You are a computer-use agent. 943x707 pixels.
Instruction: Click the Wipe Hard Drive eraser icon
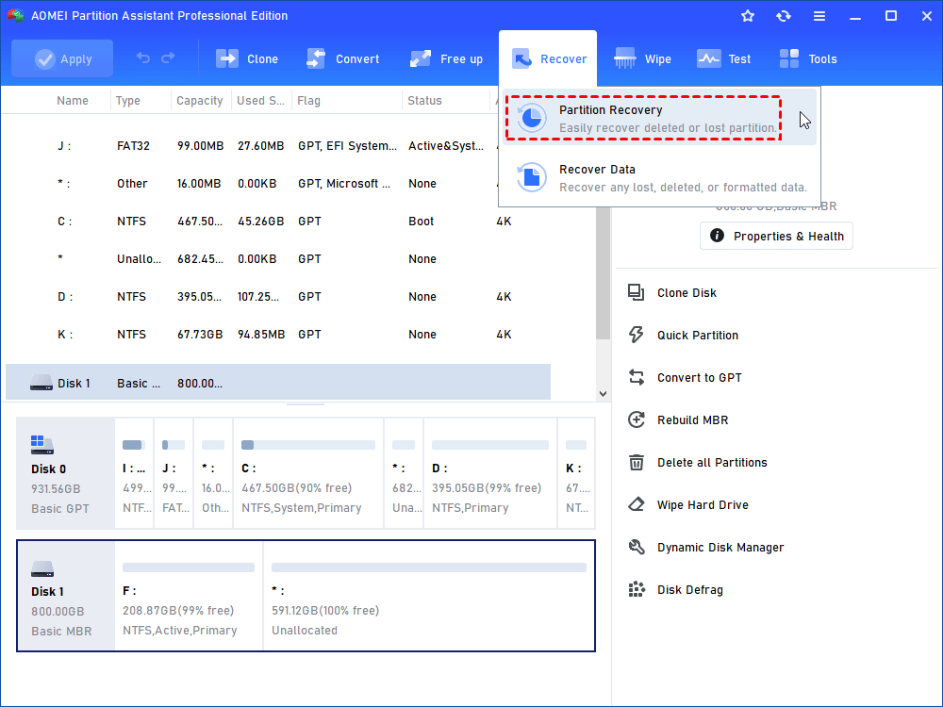(636, 504)
